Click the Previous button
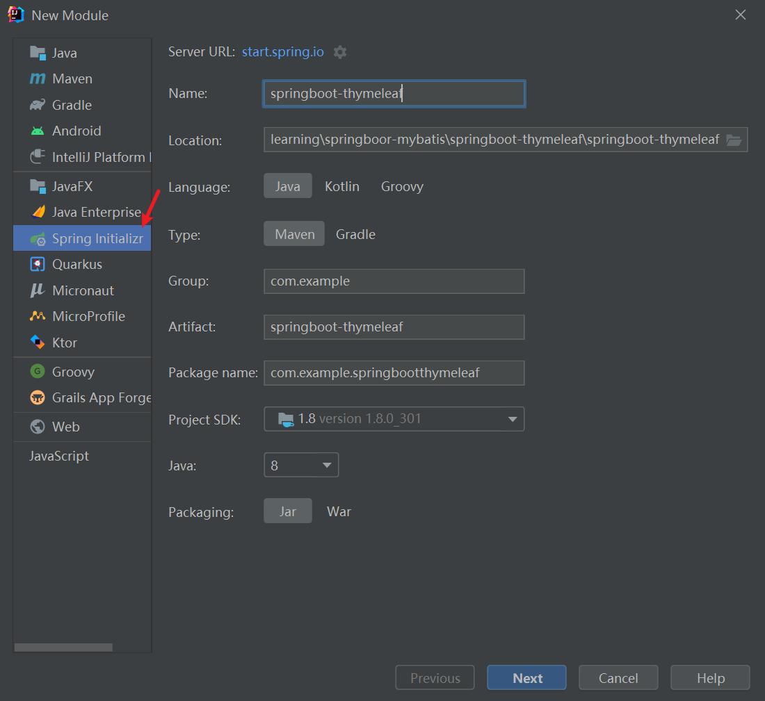The image size is (765, 701). (435, 677)
